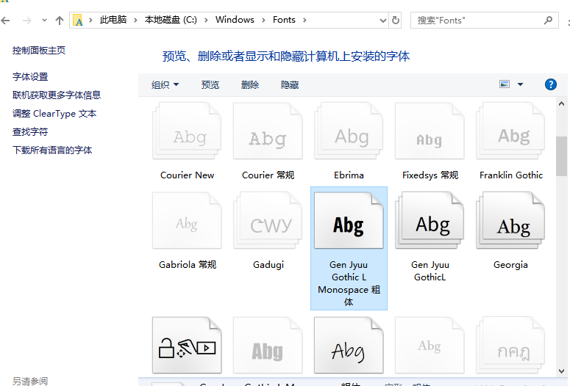
Task: Click the vertical scrollbar thumb
Action: click(x=561, y=156)
